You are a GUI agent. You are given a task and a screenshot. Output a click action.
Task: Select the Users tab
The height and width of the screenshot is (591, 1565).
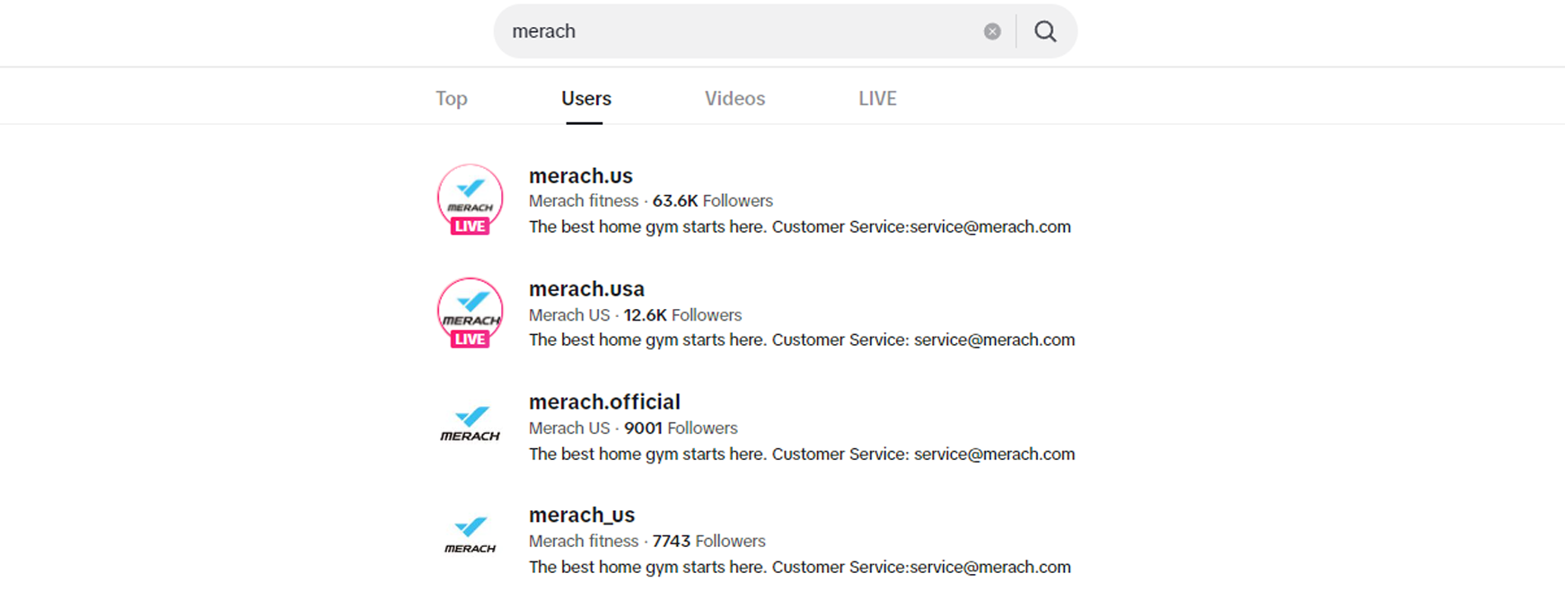(x=586, y=99)
